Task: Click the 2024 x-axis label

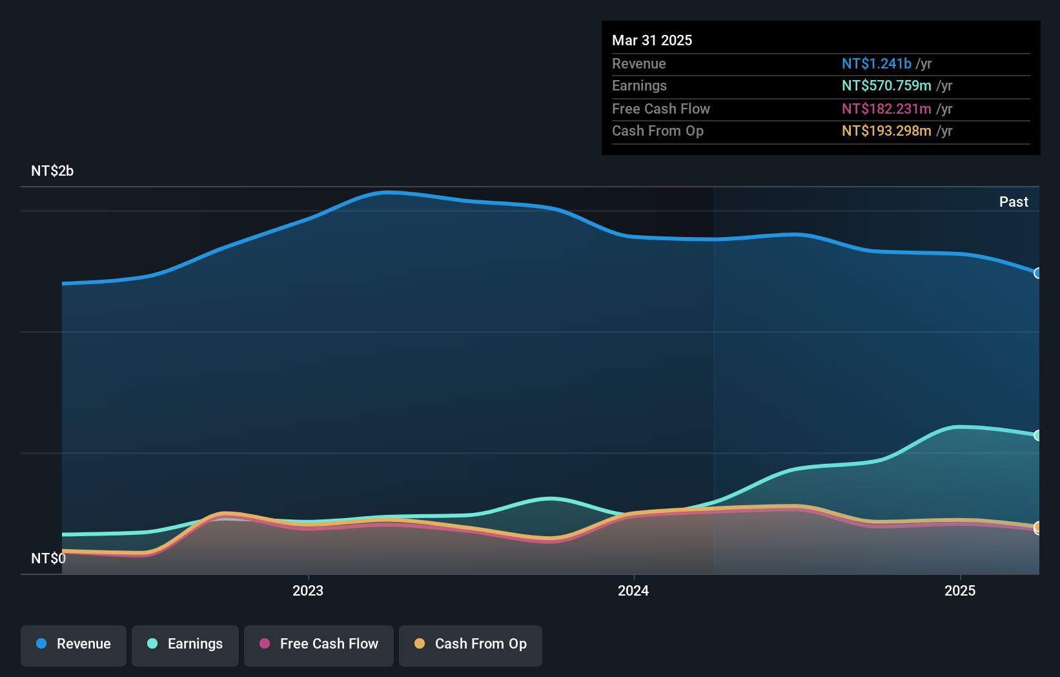Action: pos(633,590)
